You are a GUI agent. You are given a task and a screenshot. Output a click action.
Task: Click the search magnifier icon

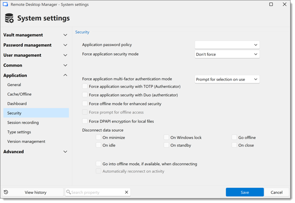69,192
